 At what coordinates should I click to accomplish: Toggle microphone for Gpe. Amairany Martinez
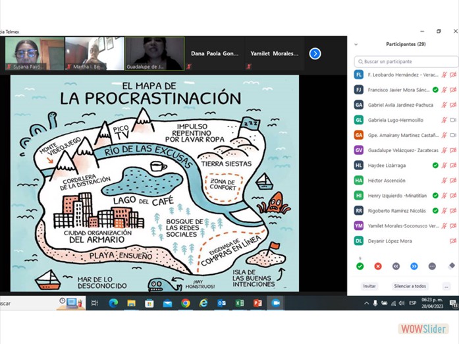coord(445,135)
